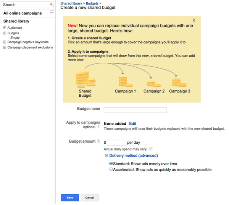Click the Shared Budget coin stack illustration
The image size is (229, 205).
pos(85,79)
